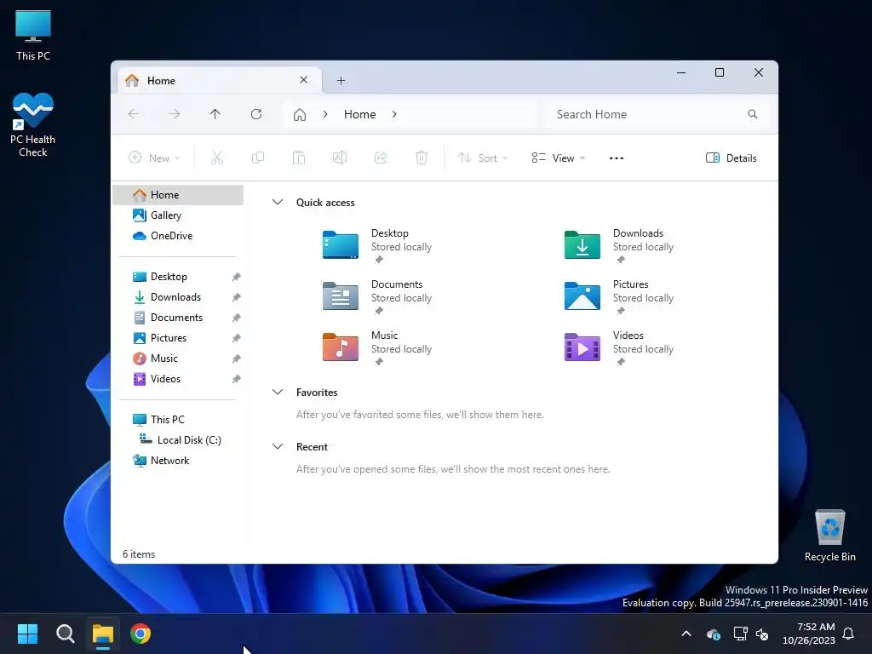This screenshot has width=872, height=654.
Task: Open the notifications bell
Action: coord(848,634)
